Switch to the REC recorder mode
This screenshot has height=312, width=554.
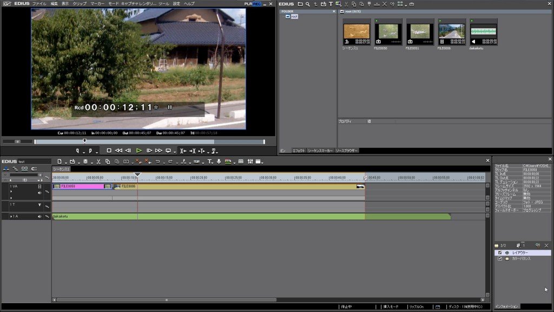pos(257,4)
